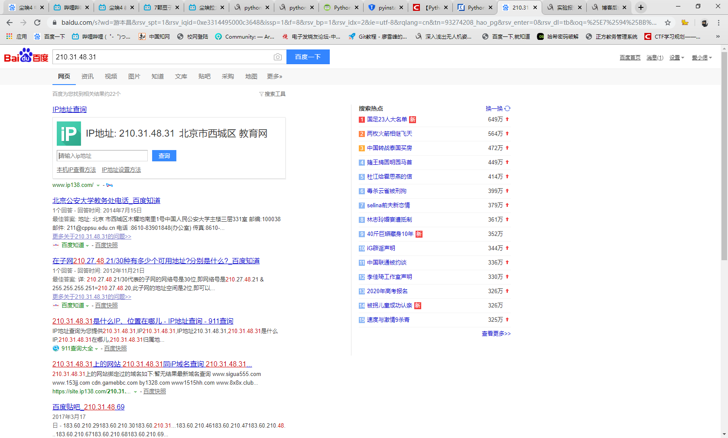The width and height of the screenshot is (728, 438).
Task: Refresh hot searches with 换一换
Action: point(498,108)
